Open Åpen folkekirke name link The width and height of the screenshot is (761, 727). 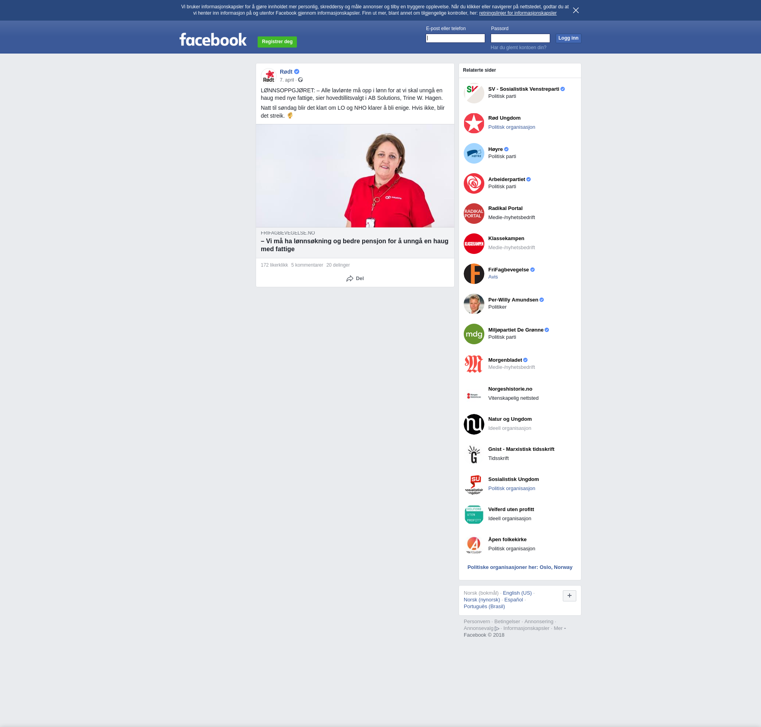tap(507, 540)
